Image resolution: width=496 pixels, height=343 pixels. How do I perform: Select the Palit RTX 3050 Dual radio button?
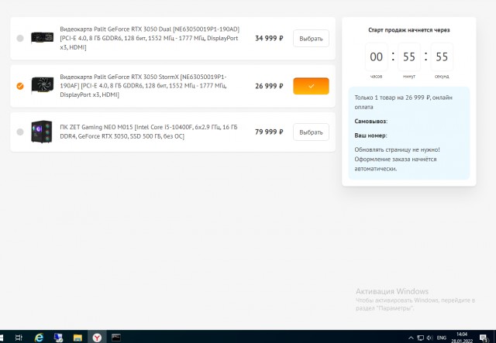click(20, 38)
